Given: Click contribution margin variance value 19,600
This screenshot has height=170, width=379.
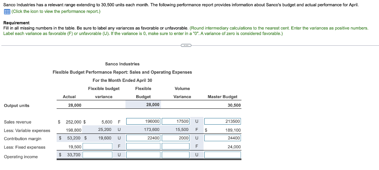Looking at the screenshot, I should (x=105, y=138).
